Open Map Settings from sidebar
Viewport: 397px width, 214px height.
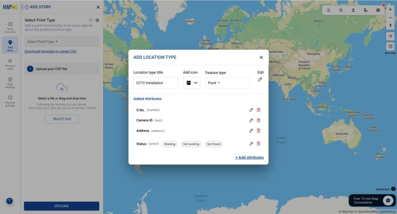click(10, 83)
